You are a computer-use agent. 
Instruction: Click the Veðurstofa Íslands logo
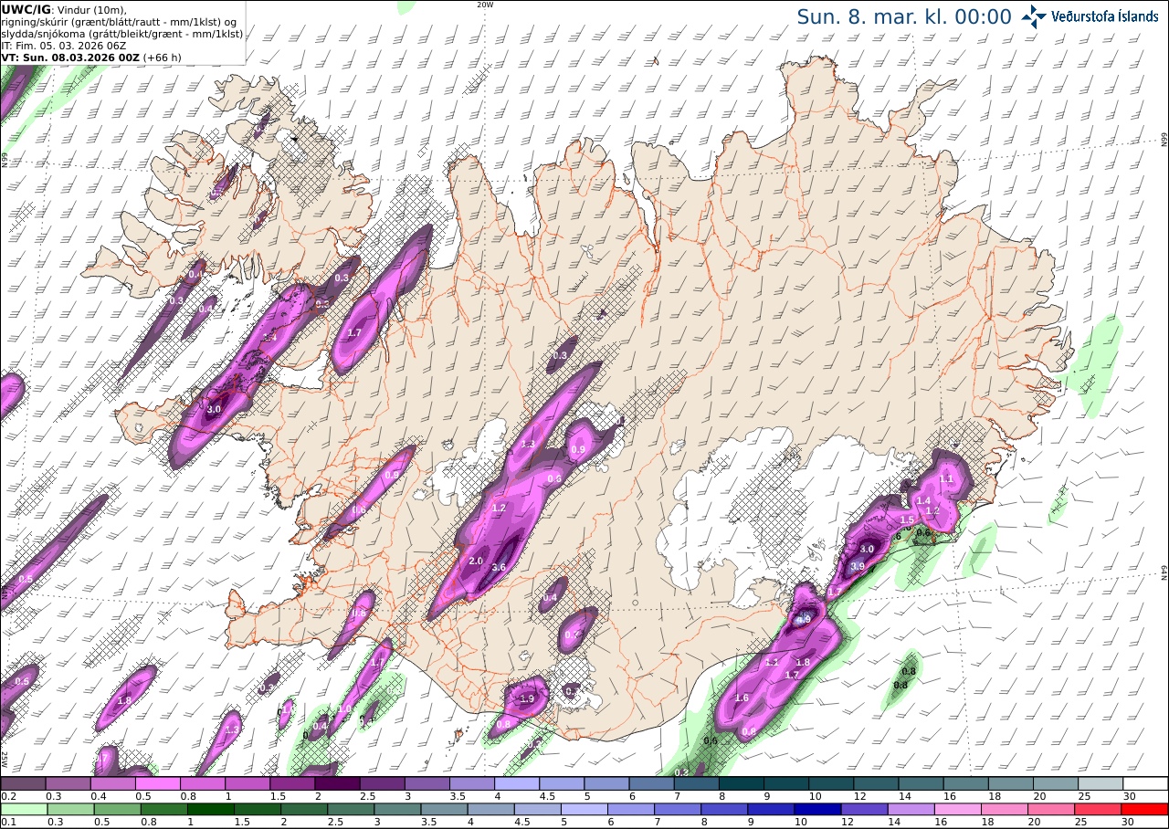tap(1090, 16)
